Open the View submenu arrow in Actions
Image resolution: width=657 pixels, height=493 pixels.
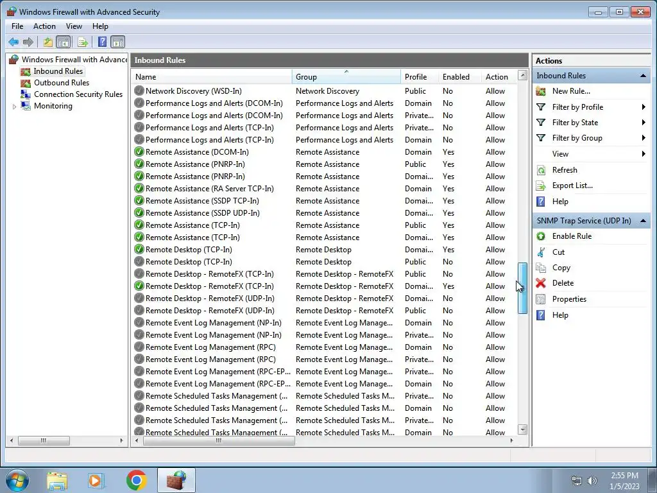(643, 154)
